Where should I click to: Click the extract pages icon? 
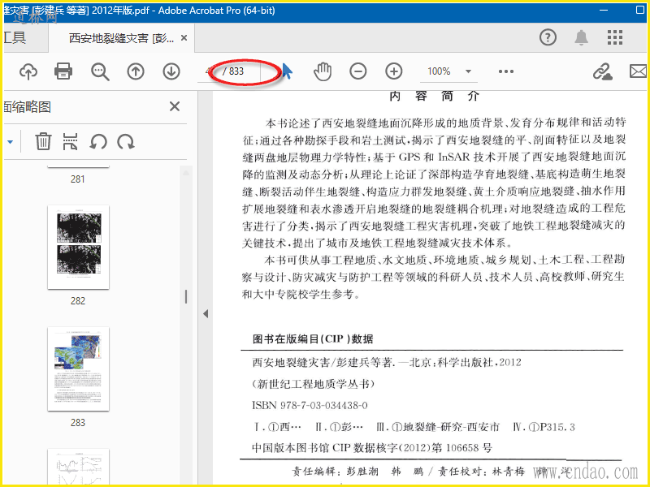(x=70, y=141)
